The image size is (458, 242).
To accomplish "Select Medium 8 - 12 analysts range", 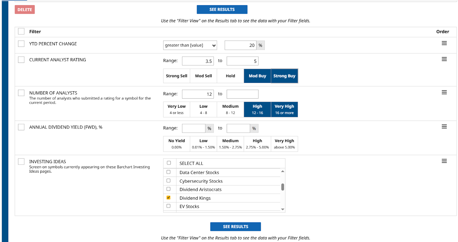I will (x=230, y=109).
